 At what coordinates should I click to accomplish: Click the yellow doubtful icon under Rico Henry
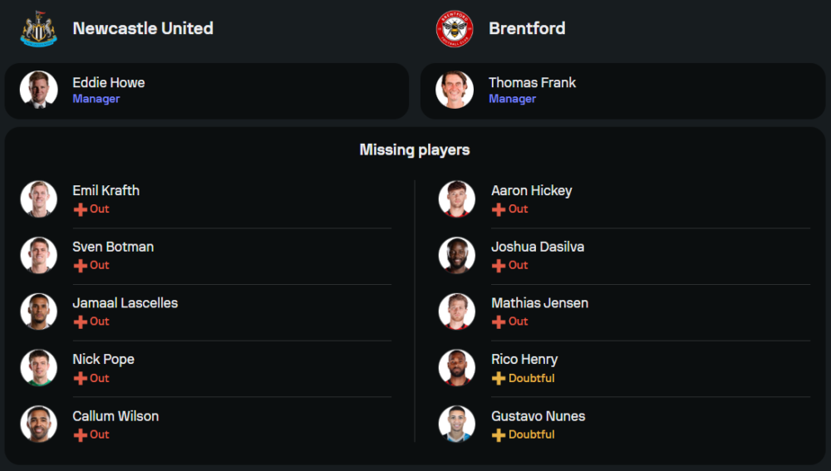point(499,379)
